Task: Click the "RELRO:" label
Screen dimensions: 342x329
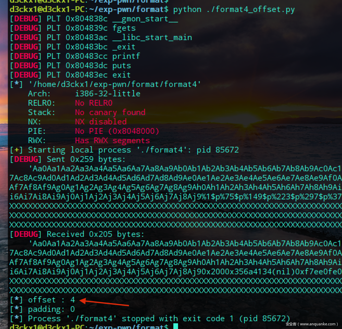Action: (42, 103)
